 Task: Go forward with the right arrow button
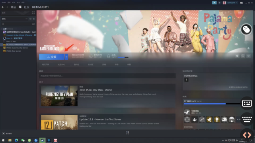(x=7, y=7)
